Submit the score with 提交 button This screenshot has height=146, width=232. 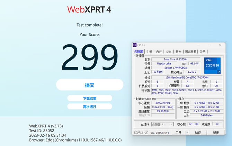pyautogui.click(x=90, y=85)
